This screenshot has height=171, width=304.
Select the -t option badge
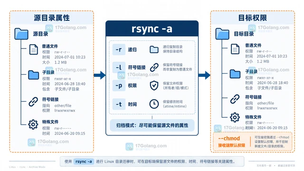119,104
